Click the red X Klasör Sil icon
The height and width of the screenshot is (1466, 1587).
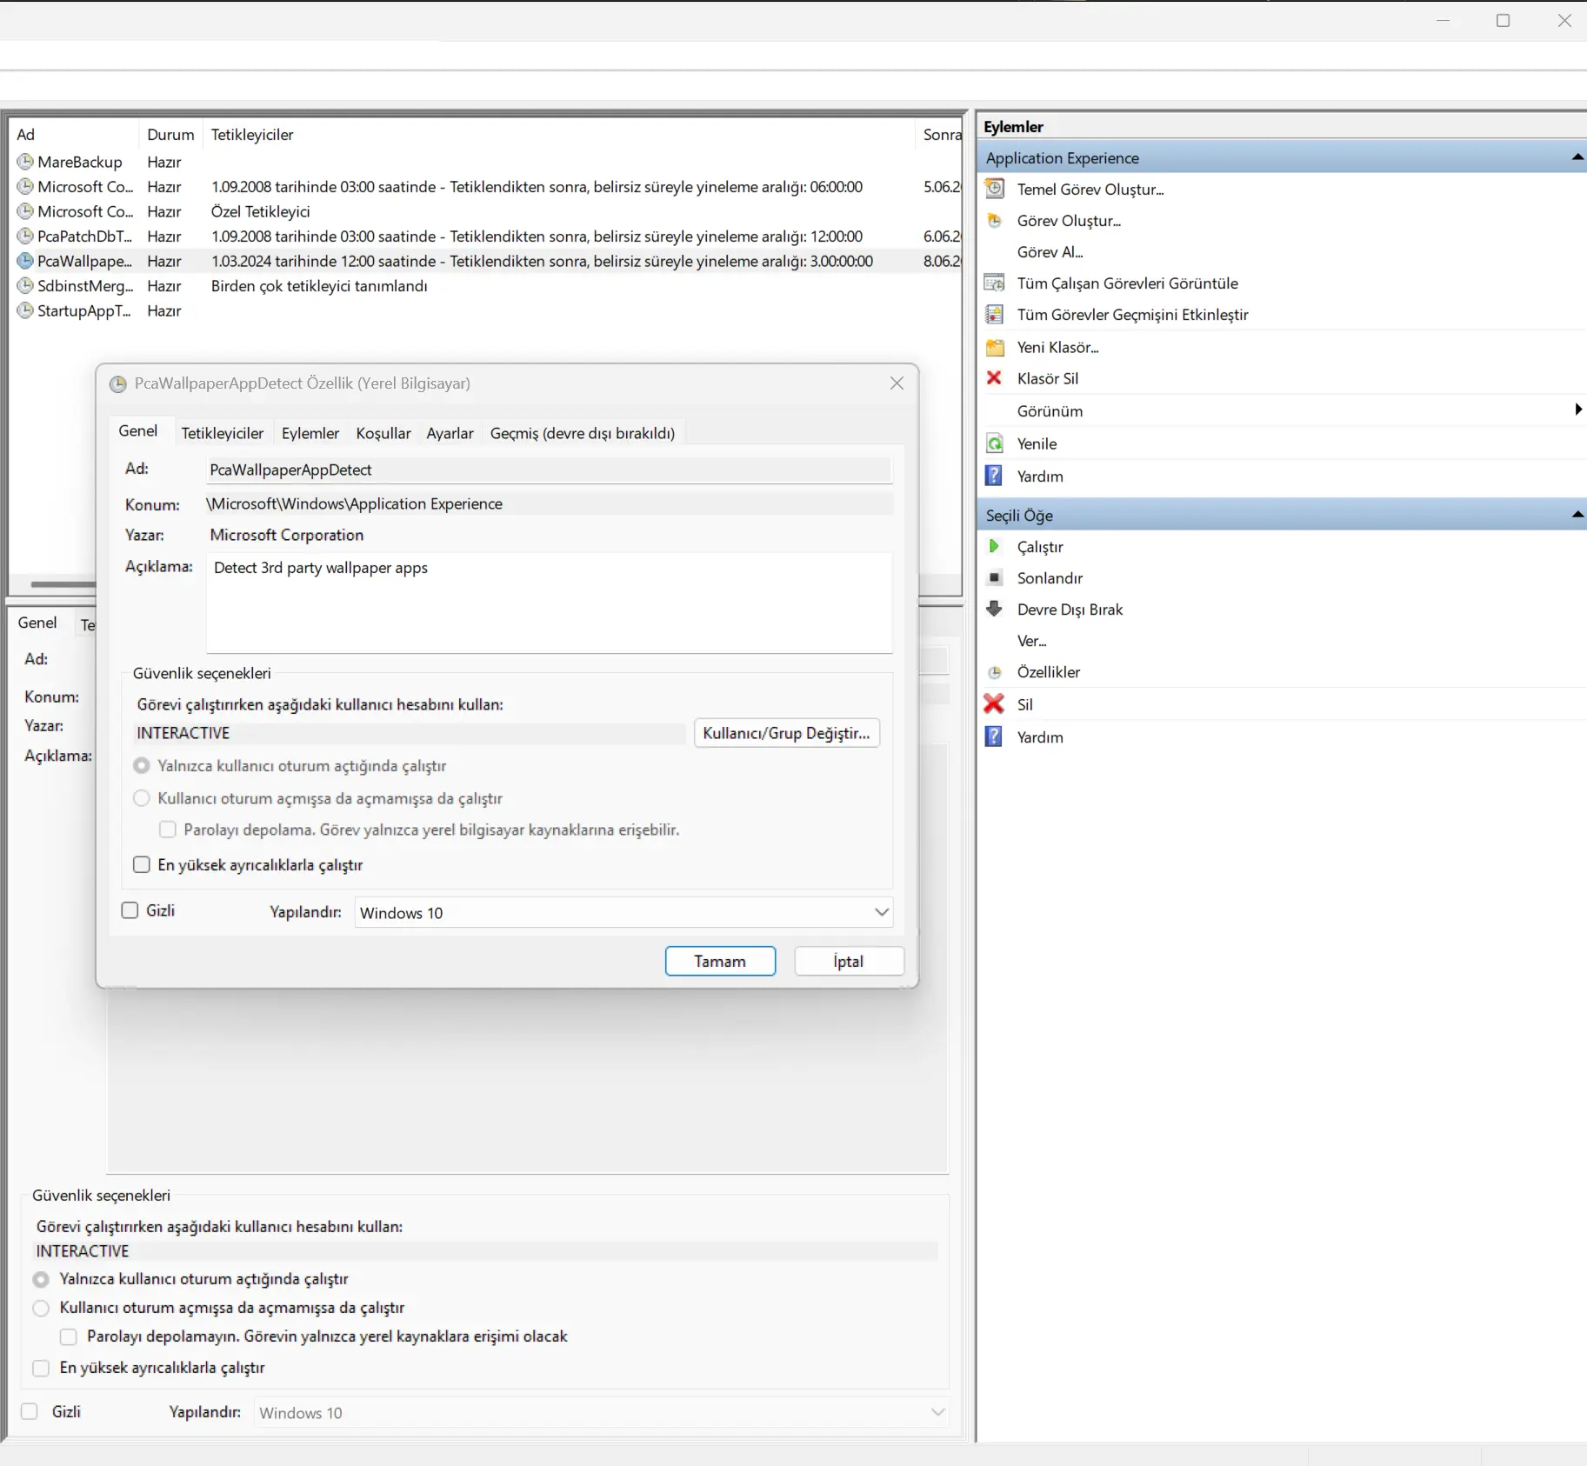pos(994,378)
